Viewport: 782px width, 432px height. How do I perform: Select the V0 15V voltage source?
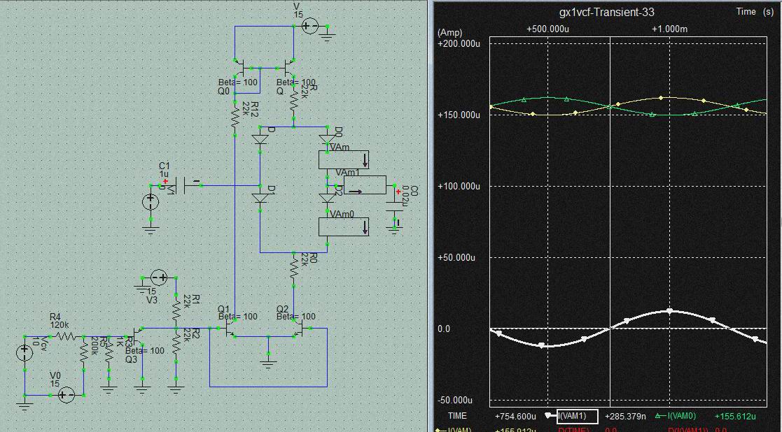(x=65, y=395)
